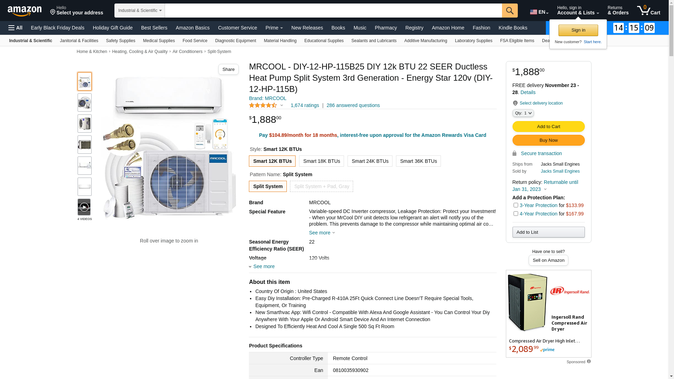The height and width of the screenshot is (379, 674).
Task: Click the Add to Cart button
Action: [x=548, y=126]
